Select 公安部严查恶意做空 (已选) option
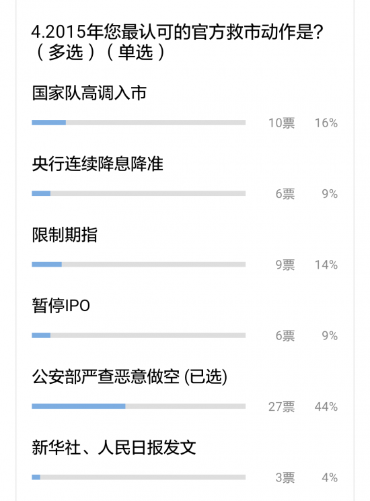Viewport: 370px width, 501px height. 130,376
